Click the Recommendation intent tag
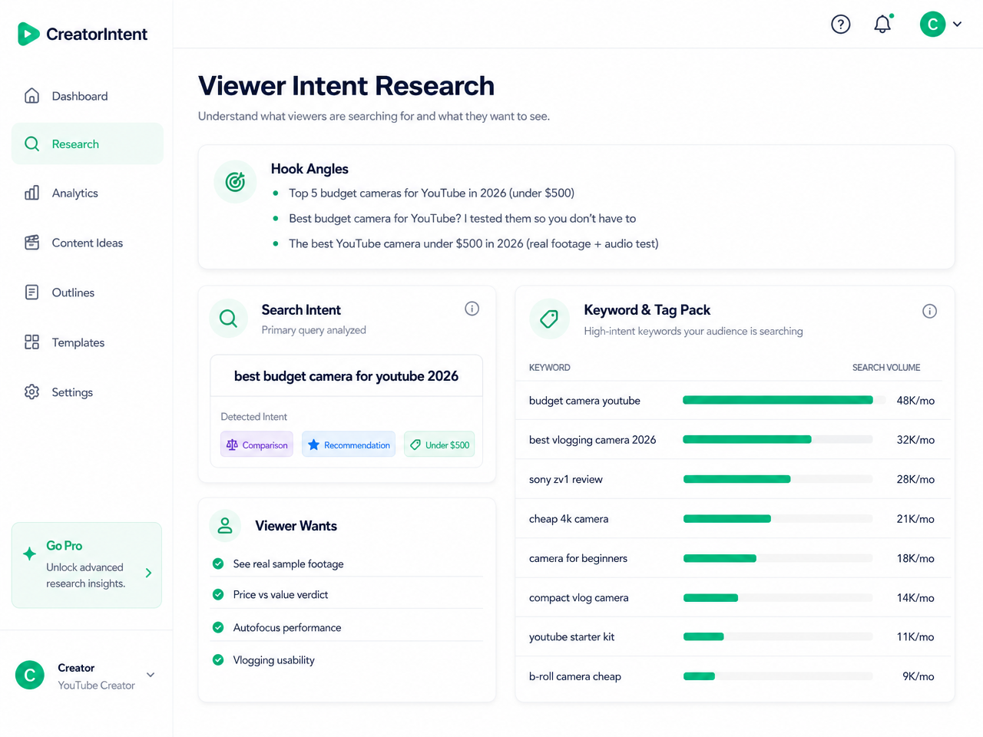 pos(349,445)
